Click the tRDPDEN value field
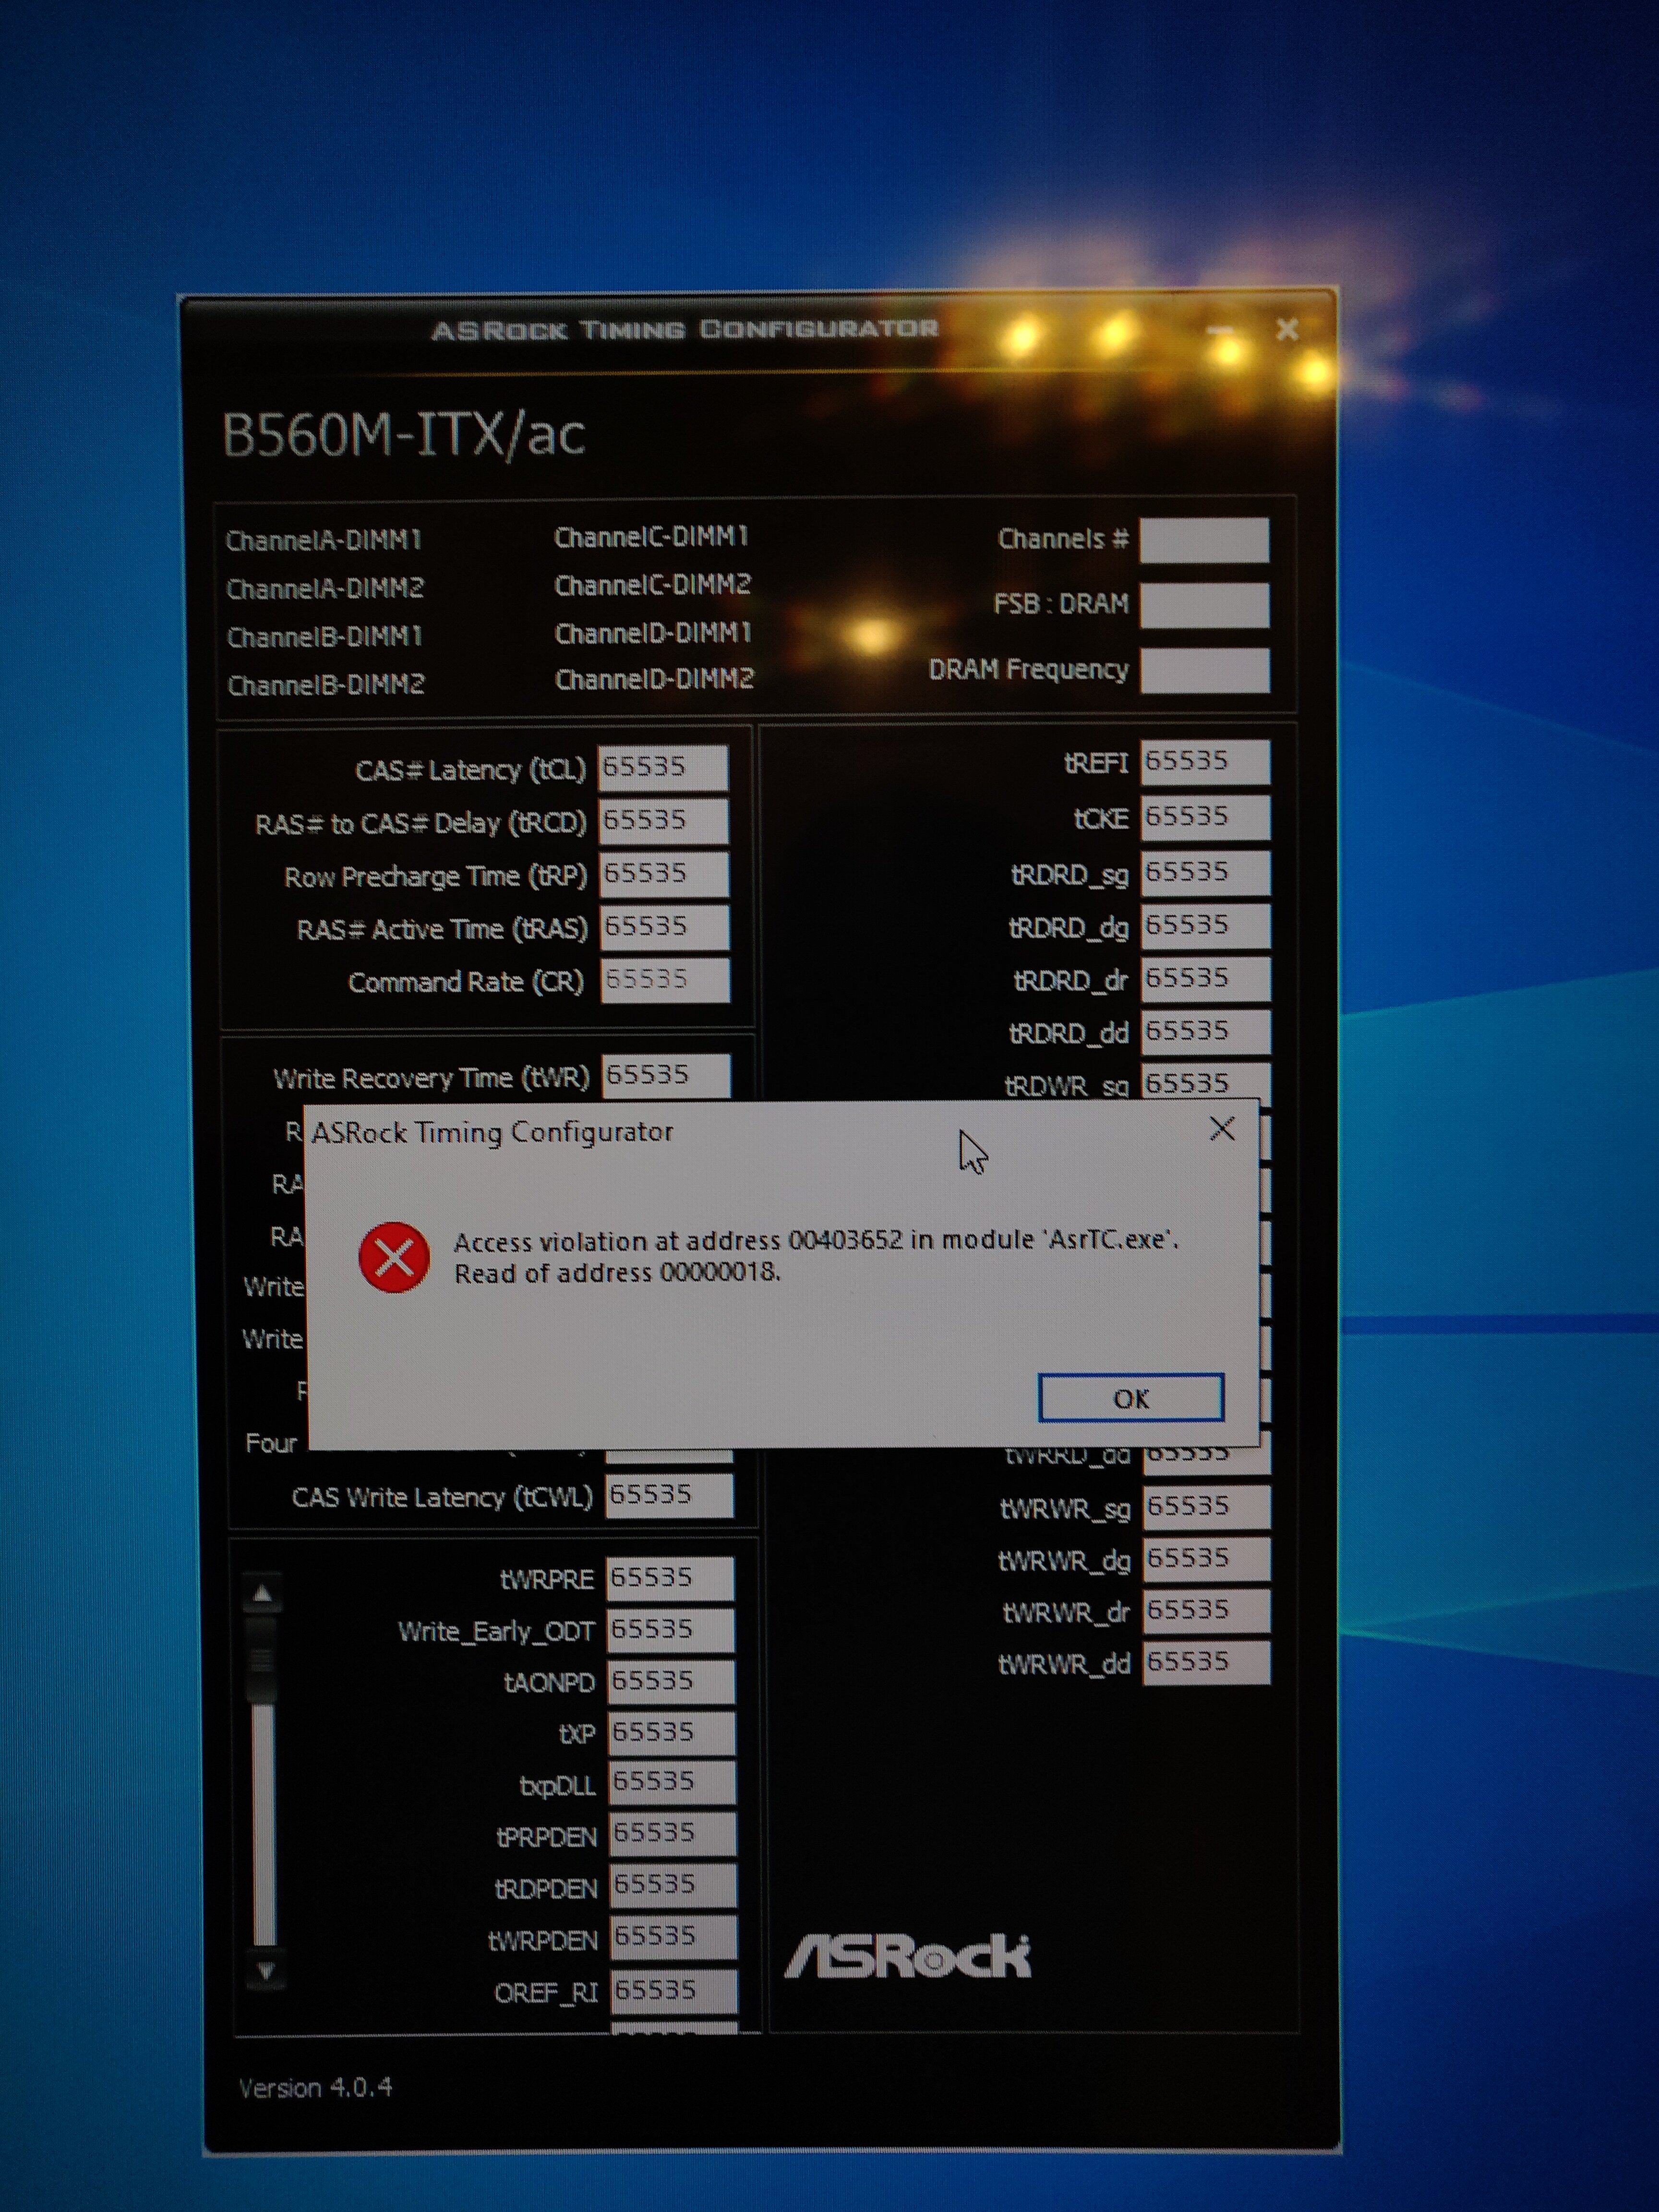This screenshot has height=2212, width=1659. [673, 1885]
